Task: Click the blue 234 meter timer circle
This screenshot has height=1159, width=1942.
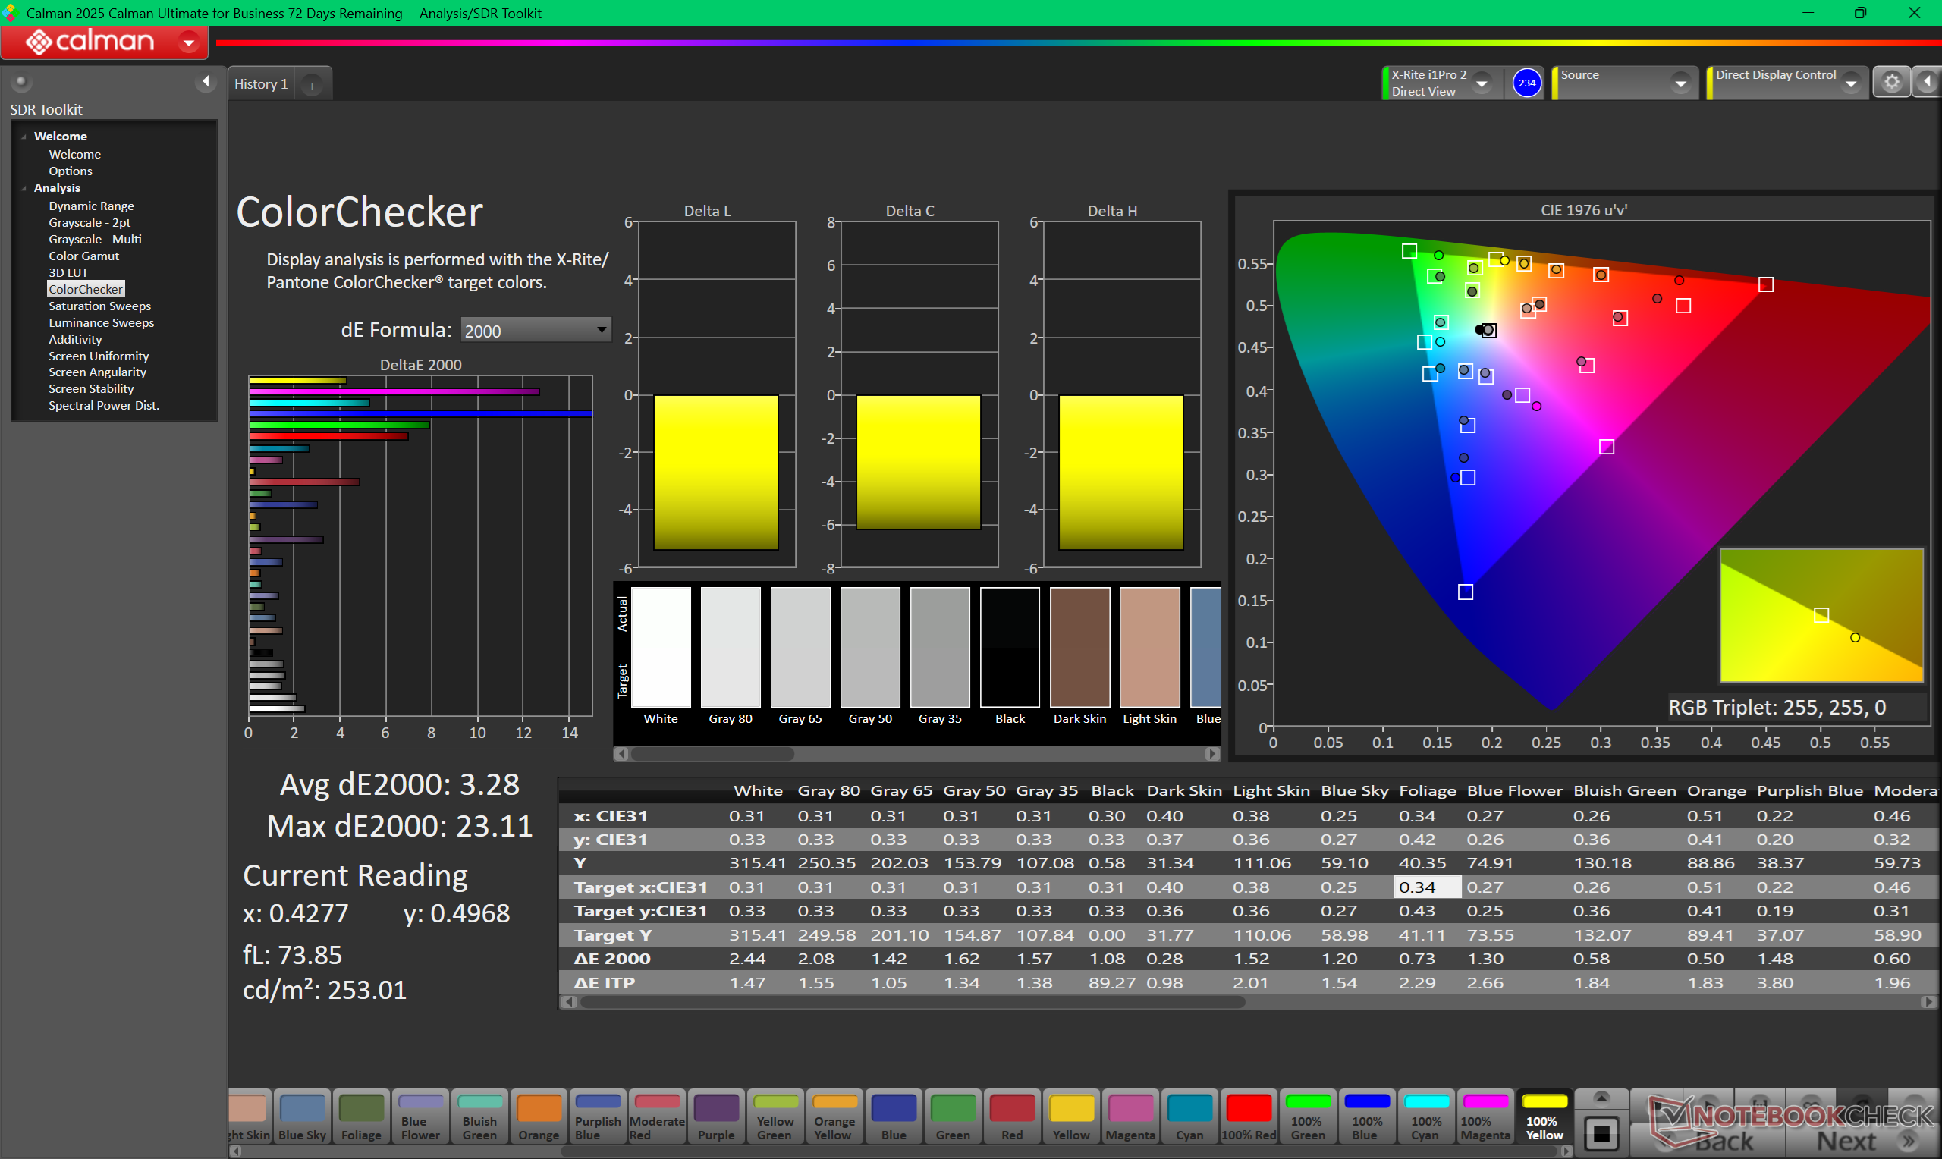Action: 1526,83
